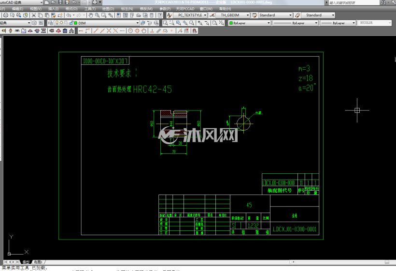Toggle DIM layer on/off lightbulb
396x271 pixels.
[x=57, y=23]
